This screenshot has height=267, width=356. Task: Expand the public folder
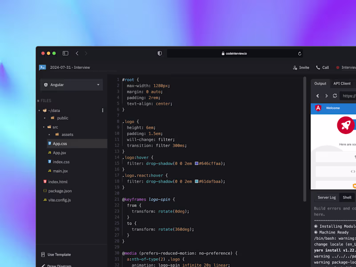[x=45, y=118]
